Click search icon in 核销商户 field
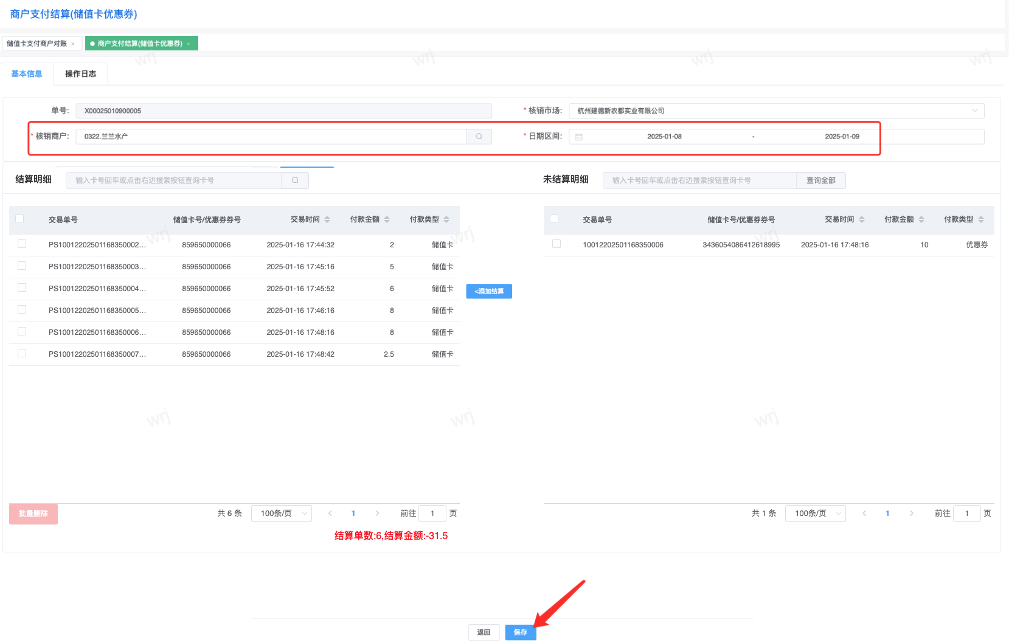1009x643 pixels. [479, 136]
